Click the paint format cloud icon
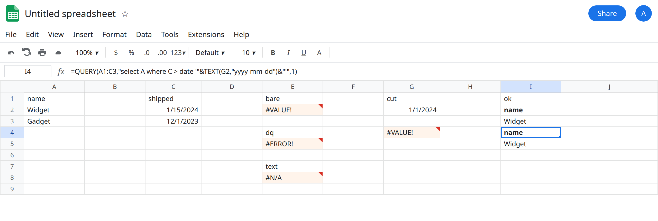Viewport: 658px width, 221px height. click(x=58, y=53)
